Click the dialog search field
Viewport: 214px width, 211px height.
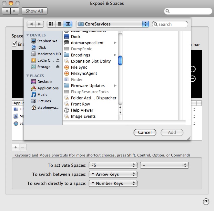click(170, 24)
